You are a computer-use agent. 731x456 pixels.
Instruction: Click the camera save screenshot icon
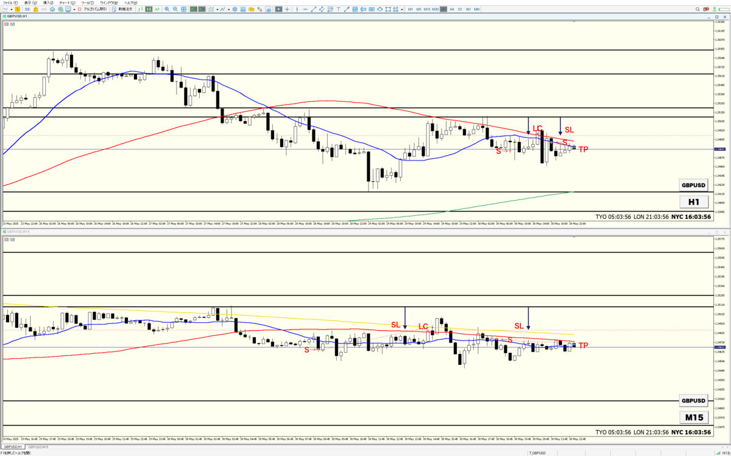(x=269, y=9)
